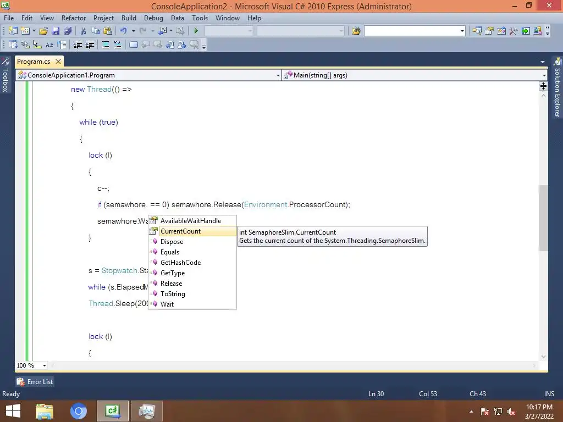563x422 pixels.
Task: Select the Program.cs document tab
Action: click(34, 62)
